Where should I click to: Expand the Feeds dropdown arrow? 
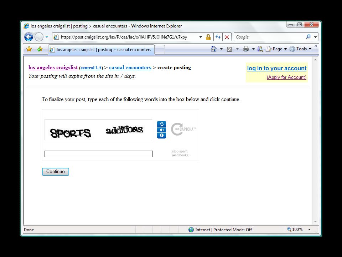pyautogui.click(x=237, y=49)
